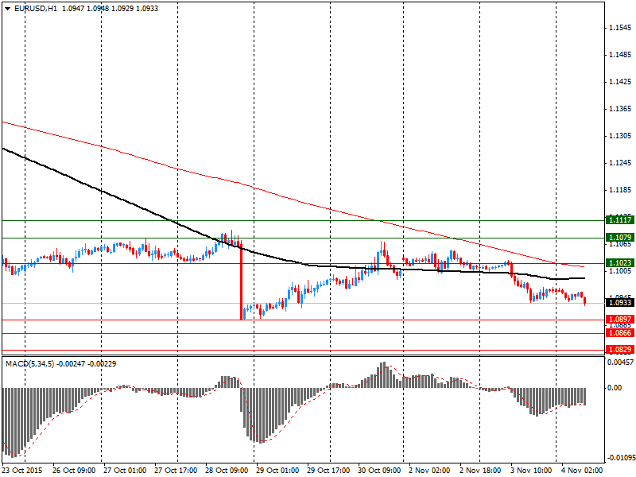Select the 1.0829 red support label
Image resolution: width=636 pixels, height=477 pixels.
coord(620,350)
